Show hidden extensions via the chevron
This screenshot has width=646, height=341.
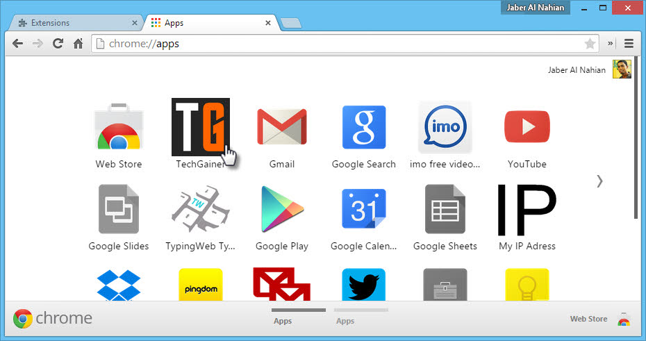[x=610, y=43]
